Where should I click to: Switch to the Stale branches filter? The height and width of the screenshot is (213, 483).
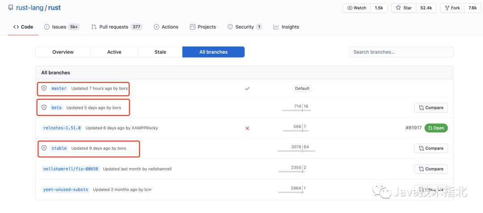click(160, 52)
